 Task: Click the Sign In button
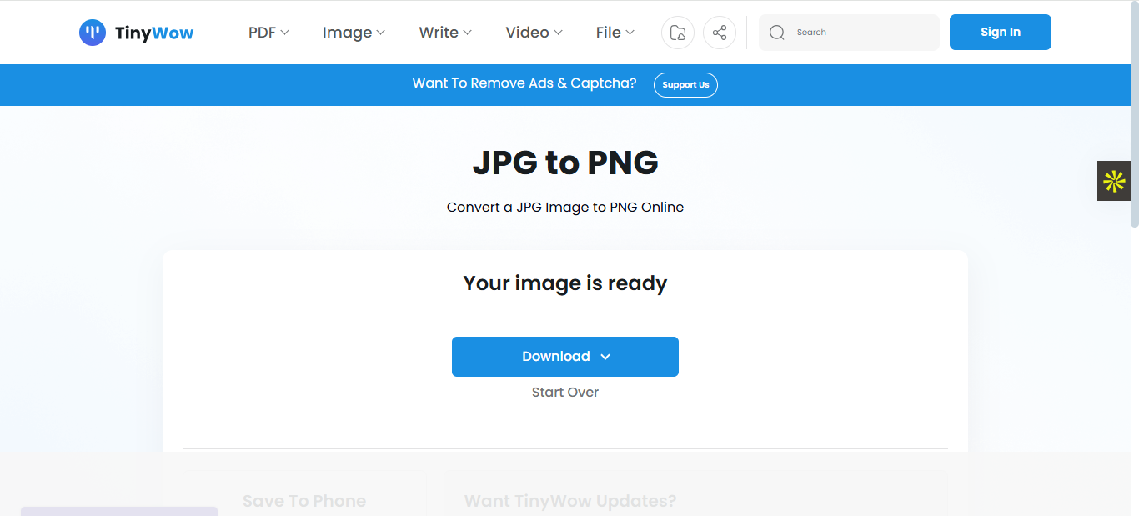[1000, 32]
